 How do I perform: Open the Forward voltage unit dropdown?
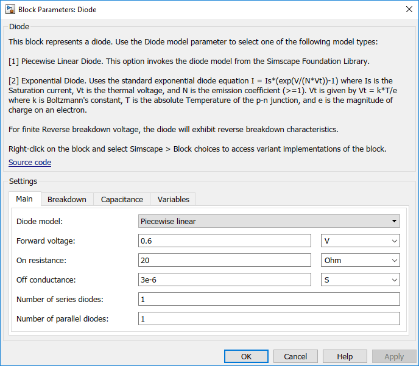click(x=360, y=241)
